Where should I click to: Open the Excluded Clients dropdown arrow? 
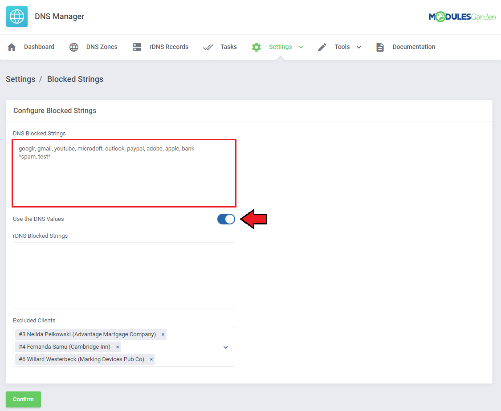(x=226, y=347)
